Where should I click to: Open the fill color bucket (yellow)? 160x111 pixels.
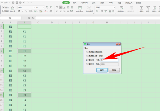pos(41,11)
